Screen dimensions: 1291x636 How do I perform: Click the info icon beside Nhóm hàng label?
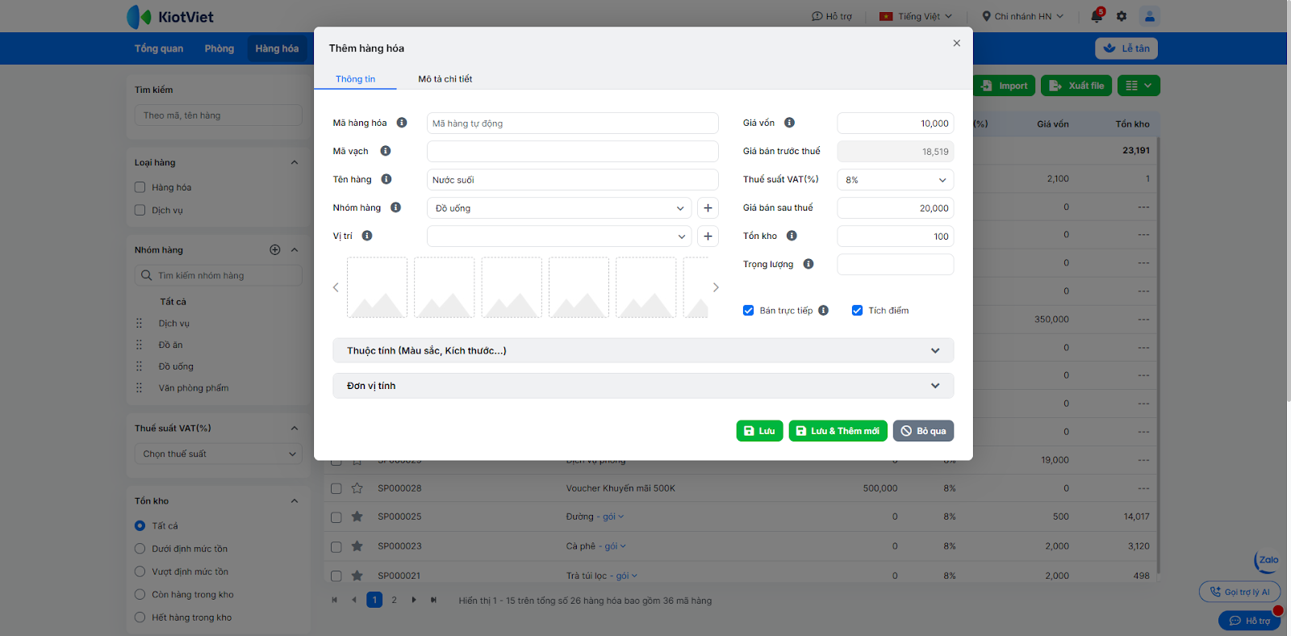tap(395, 207)
